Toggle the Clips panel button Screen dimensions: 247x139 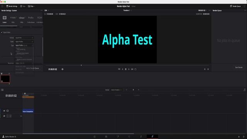[x=31, y=6]
